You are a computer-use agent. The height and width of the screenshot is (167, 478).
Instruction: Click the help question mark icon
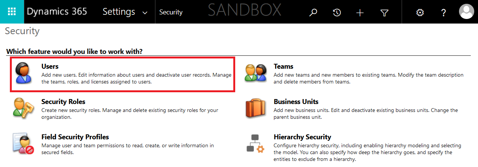point(443,13)
